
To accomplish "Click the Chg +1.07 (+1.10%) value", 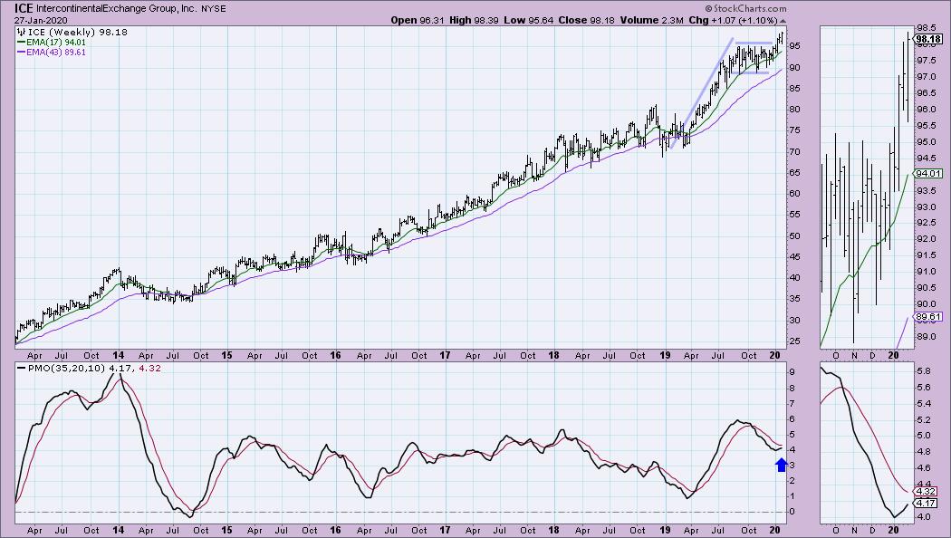I will (733, 20).
